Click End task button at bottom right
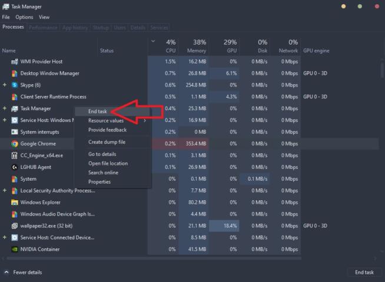This screenshot has width=385, height=282. pyautogui.click(x=364, y=272)
